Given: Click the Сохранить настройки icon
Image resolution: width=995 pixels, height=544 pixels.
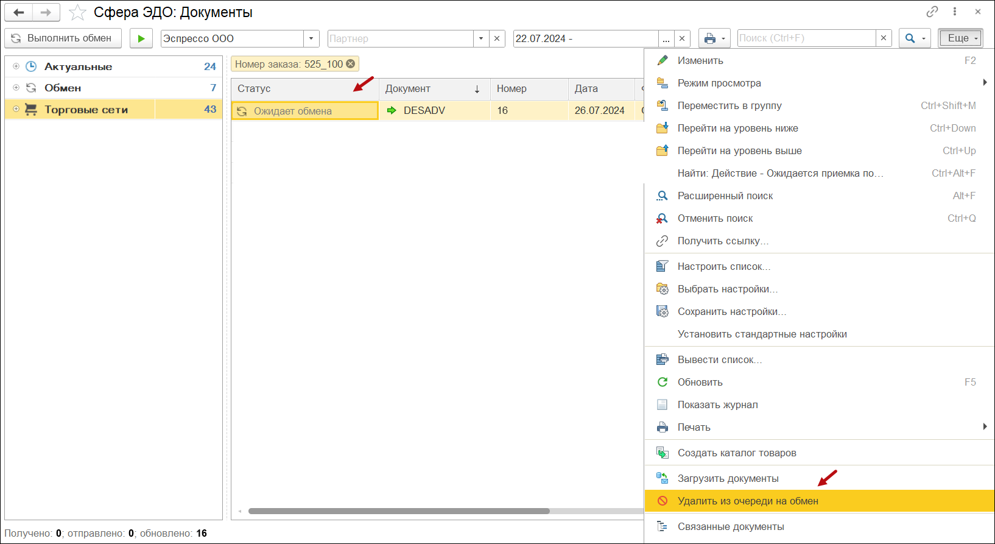Looking at the screenshot, I should (663, 311).
